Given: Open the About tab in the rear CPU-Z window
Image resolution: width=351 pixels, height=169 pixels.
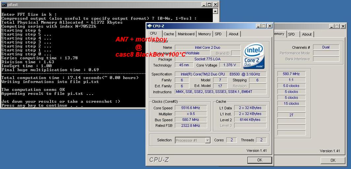Looking at the screenshot, I should [307, 34].
